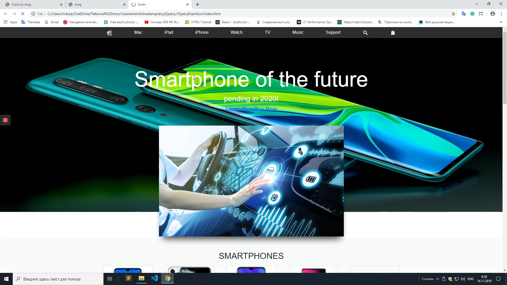Open the volume speaker tray icon

463,279
